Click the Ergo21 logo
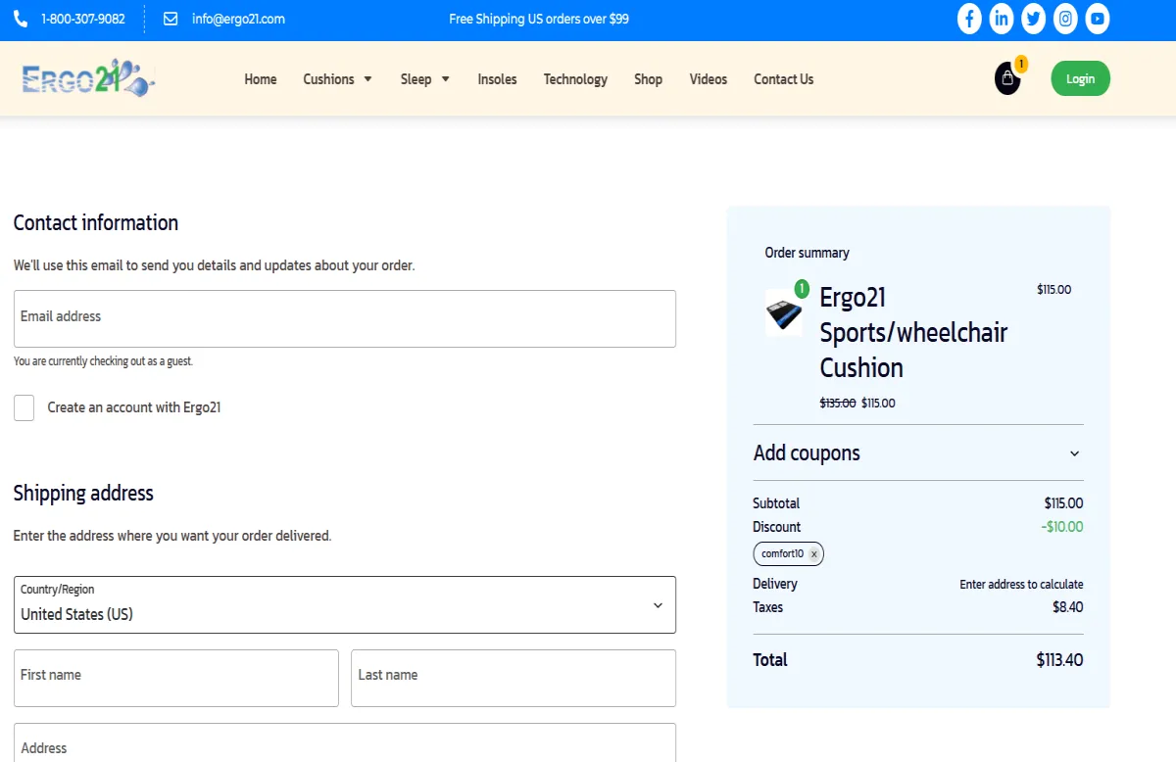The width and height of the screenshot is (1176, 762). [x=88, y=79]
